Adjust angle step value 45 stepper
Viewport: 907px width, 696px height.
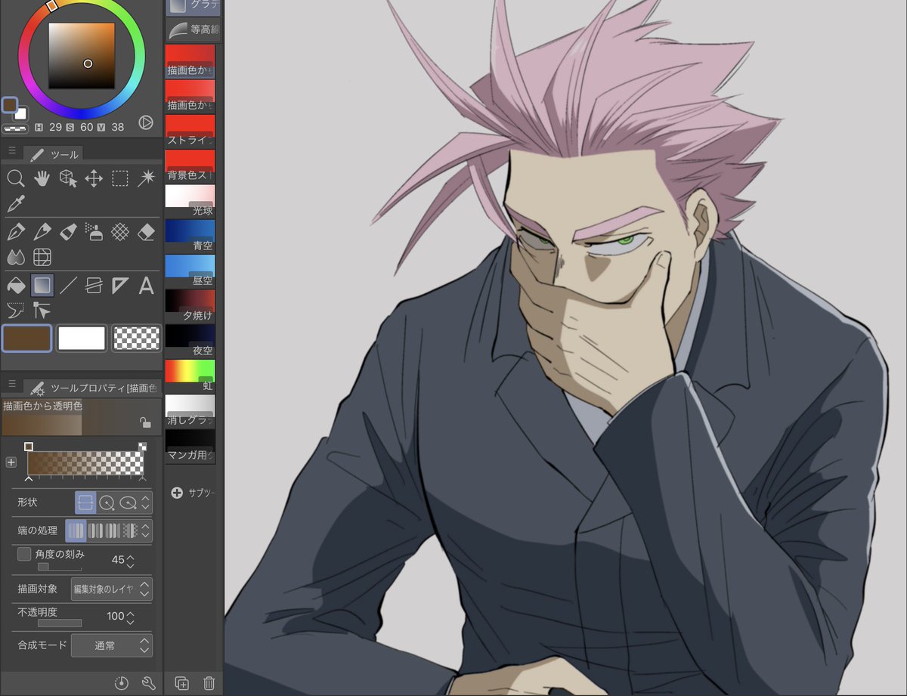click(130, 560)
